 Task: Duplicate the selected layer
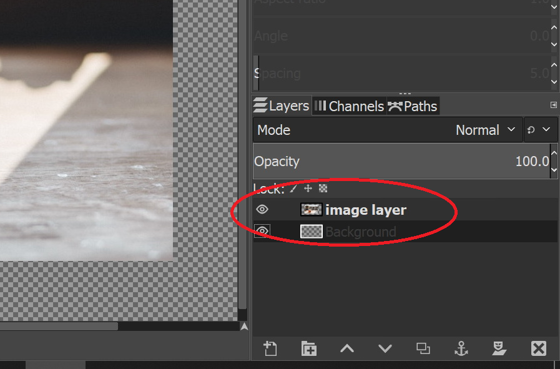point(423,348)
